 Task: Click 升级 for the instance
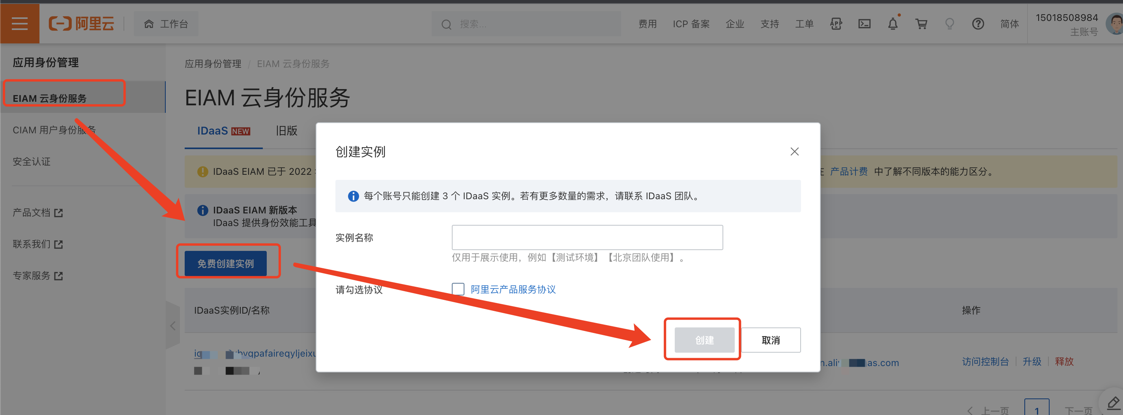click(1031, 361)
